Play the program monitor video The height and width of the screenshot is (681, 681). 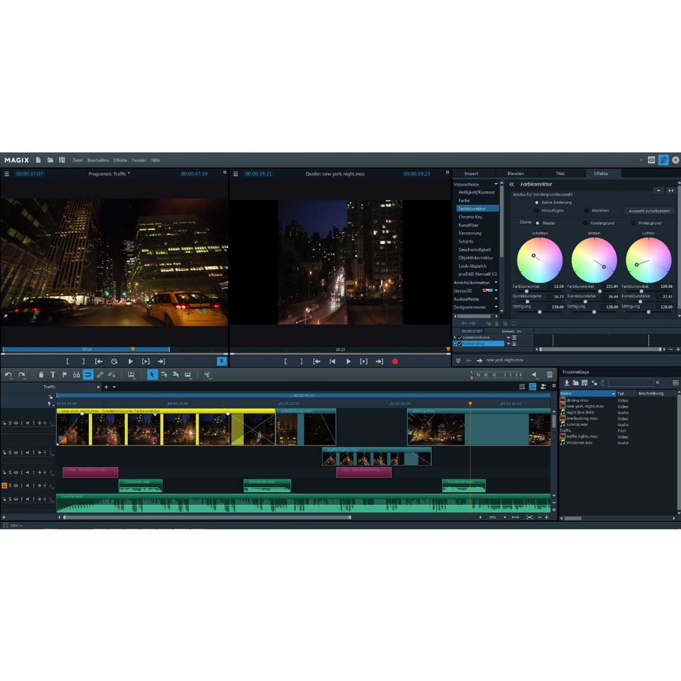[130, 361]
